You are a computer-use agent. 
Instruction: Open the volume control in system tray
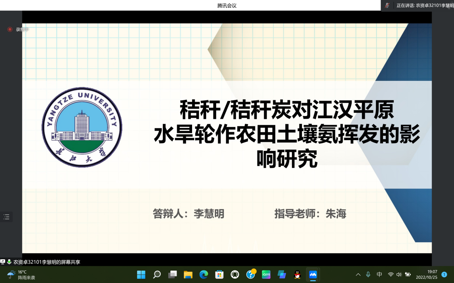tap(399, 275)
